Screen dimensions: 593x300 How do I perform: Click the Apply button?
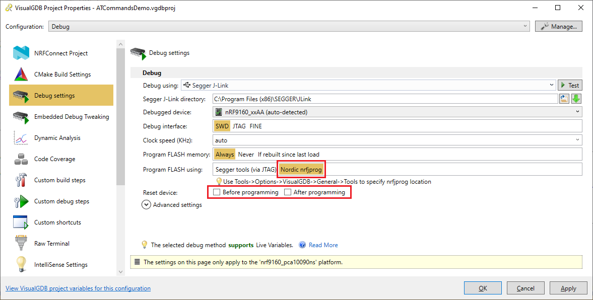(x=568, y=288)
